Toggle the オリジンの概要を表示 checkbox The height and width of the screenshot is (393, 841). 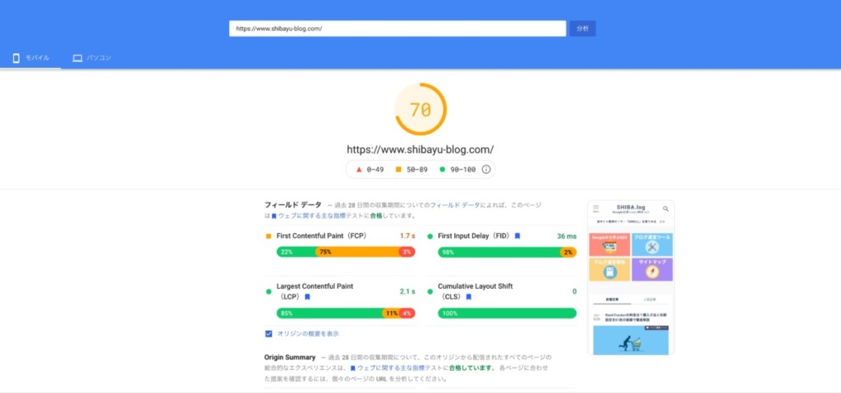point(269,333)
